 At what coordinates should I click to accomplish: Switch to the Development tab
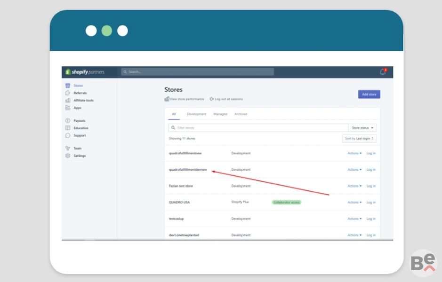tap(196, 114)
